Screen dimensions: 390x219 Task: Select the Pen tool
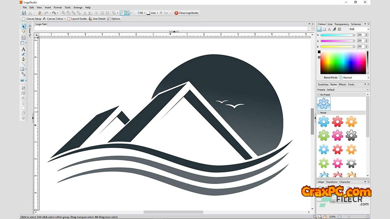point(23,59)
